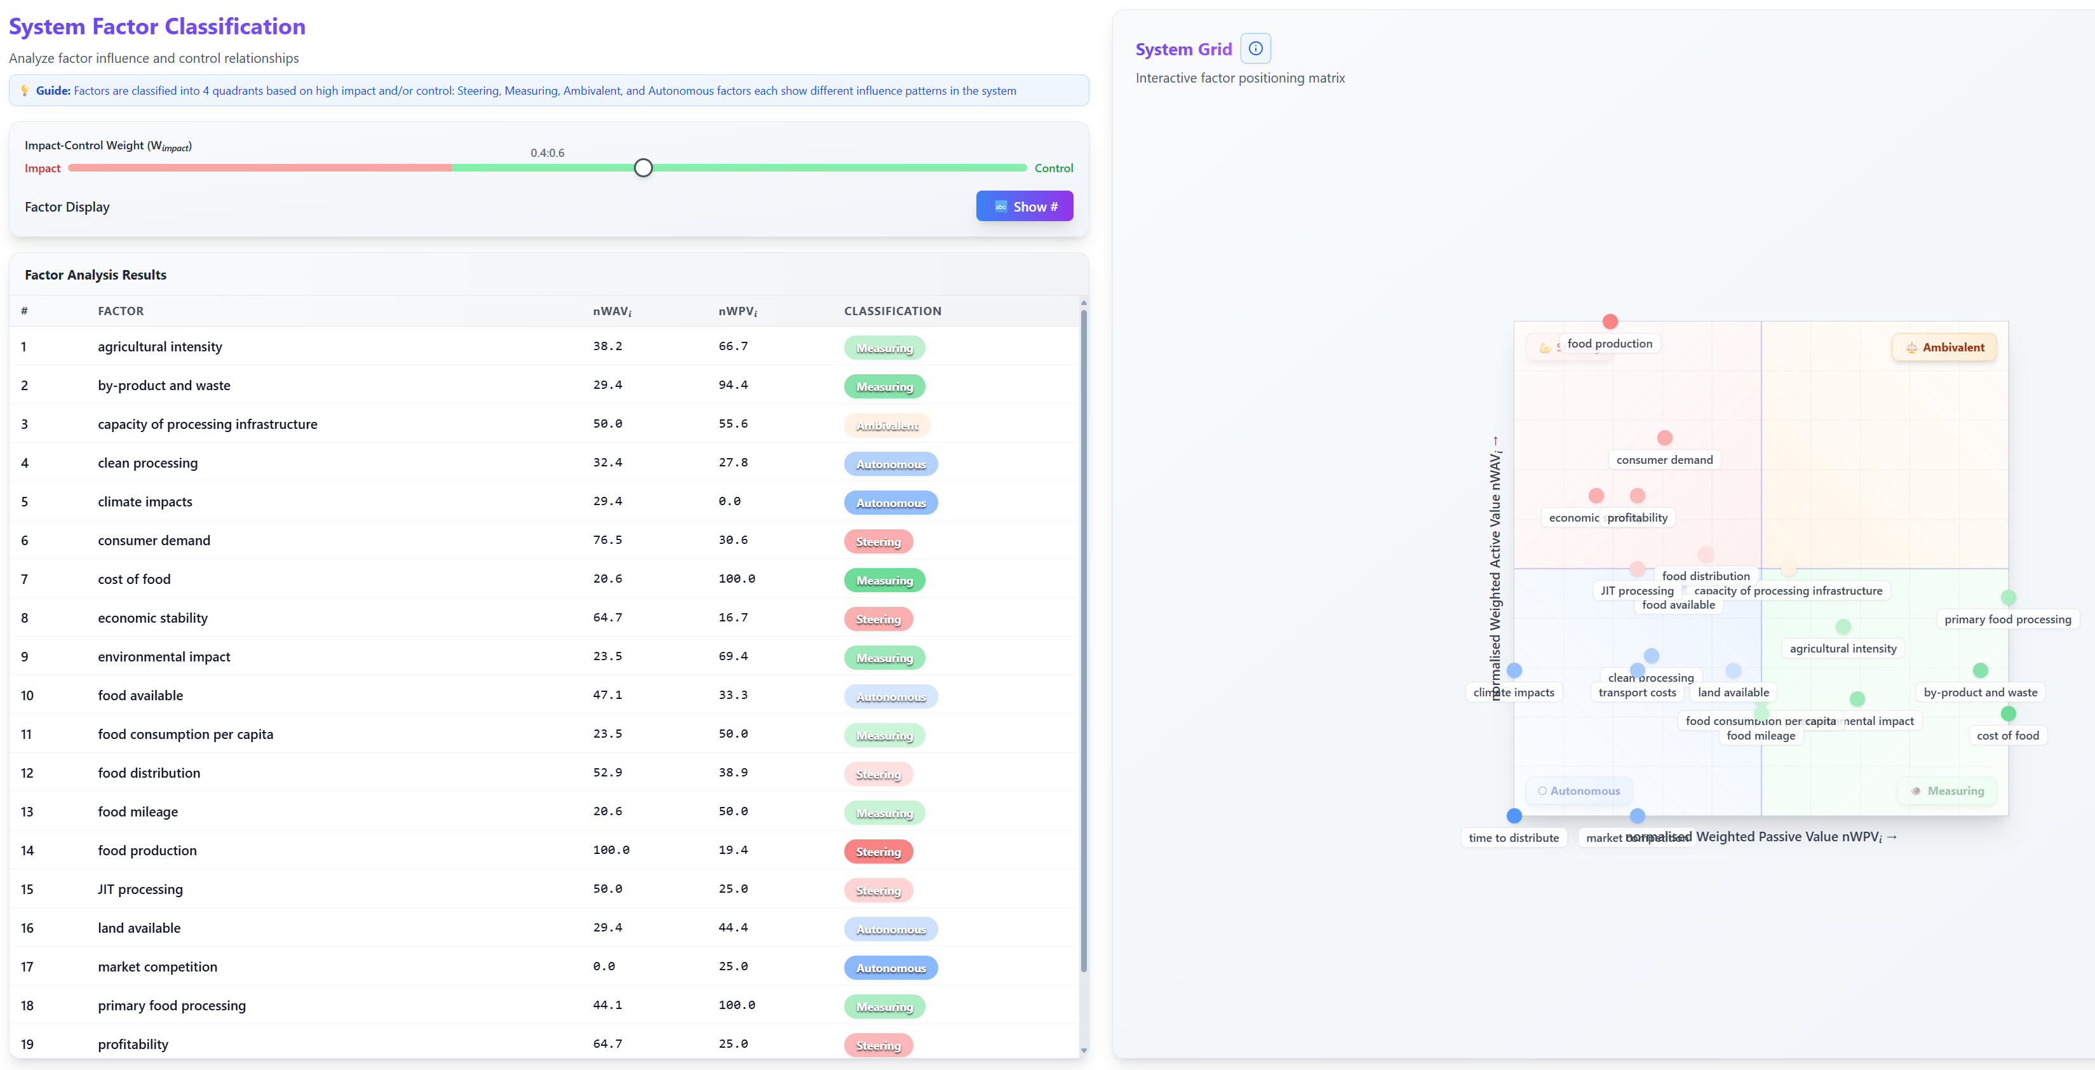Click the by-product and waste dot
The image size is (2095, 1070).
pos(1980,670)
